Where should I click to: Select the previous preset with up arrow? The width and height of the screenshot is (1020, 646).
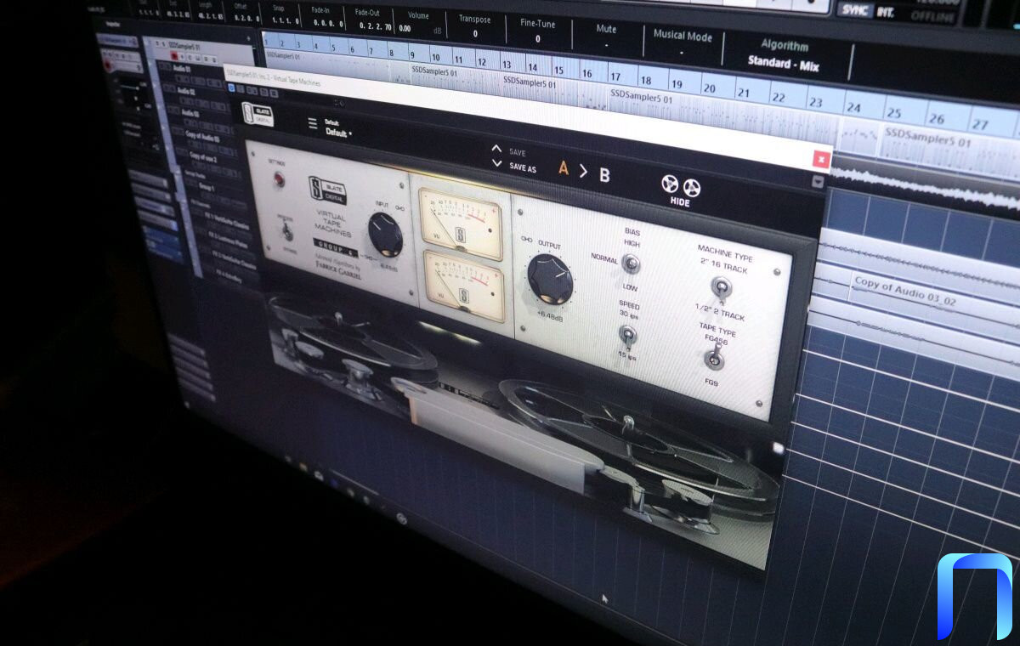[x=496, y=150]
